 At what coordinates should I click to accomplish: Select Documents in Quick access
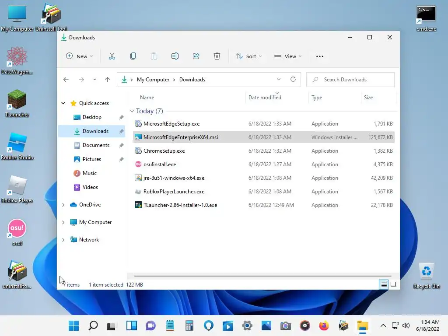click(91, 145)
